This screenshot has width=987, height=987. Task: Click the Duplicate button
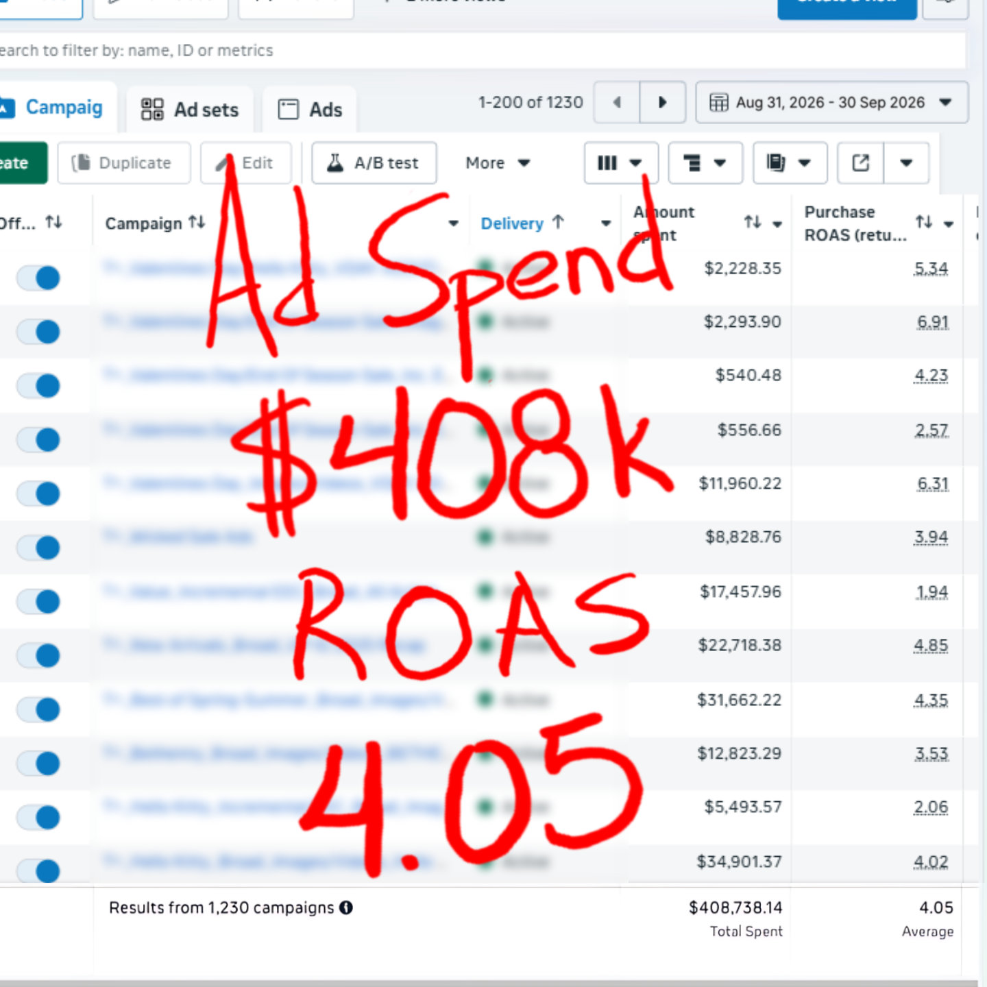pyautogui.click(x=124, y=163)
